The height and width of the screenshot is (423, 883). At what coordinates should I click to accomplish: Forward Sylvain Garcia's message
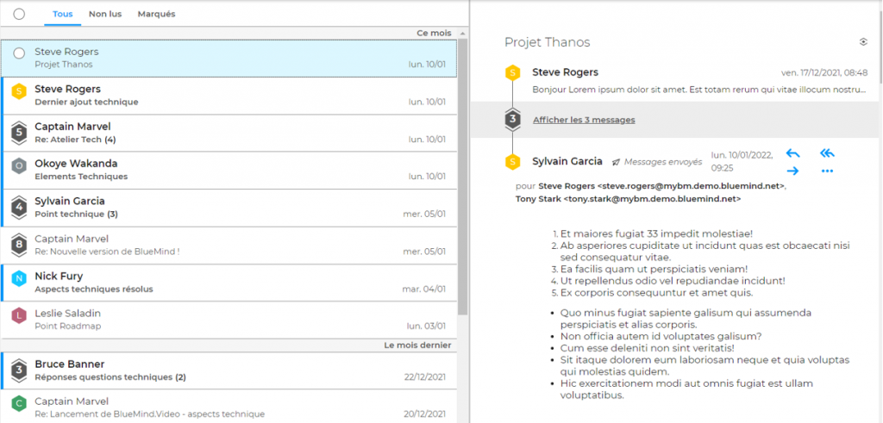click(793, 171)
